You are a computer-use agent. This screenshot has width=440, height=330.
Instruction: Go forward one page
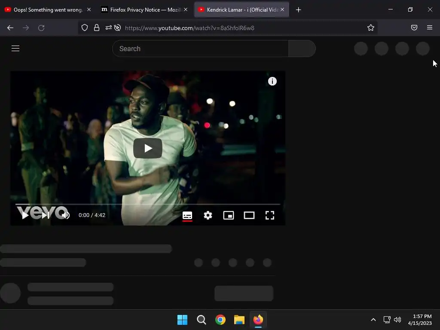click(x=26, y=28)
